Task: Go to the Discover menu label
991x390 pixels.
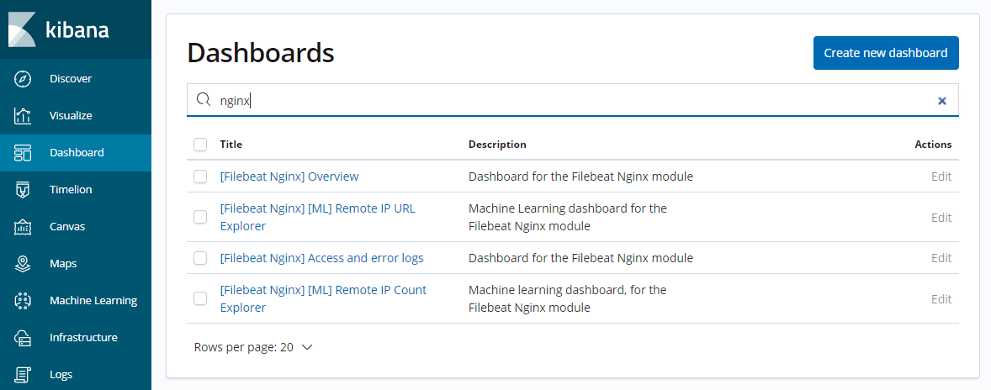Action: click(71, 79)
